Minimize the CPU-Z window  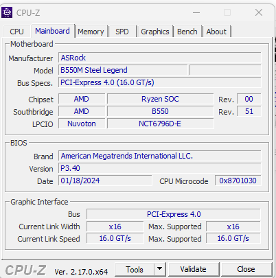(196, 12)
